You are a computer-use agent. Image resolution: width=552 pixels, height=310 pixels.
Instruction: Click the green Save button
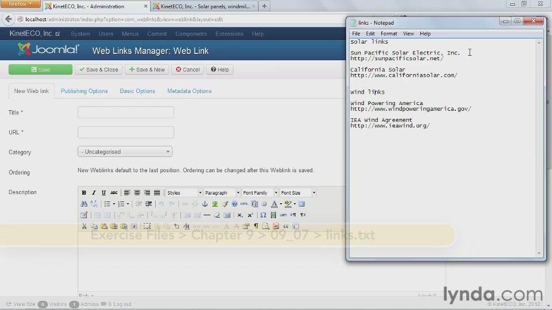40,69
